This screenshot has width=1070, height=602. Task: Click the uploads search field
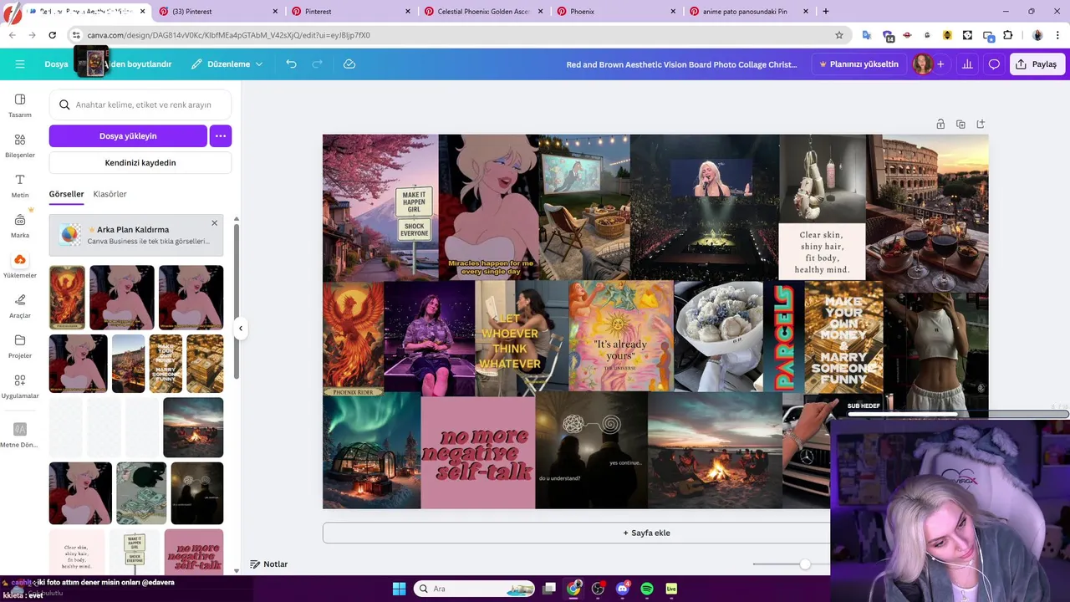point(140,105)
